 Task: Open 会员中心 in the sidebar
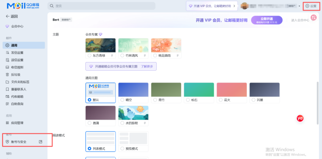coord(24,26)
